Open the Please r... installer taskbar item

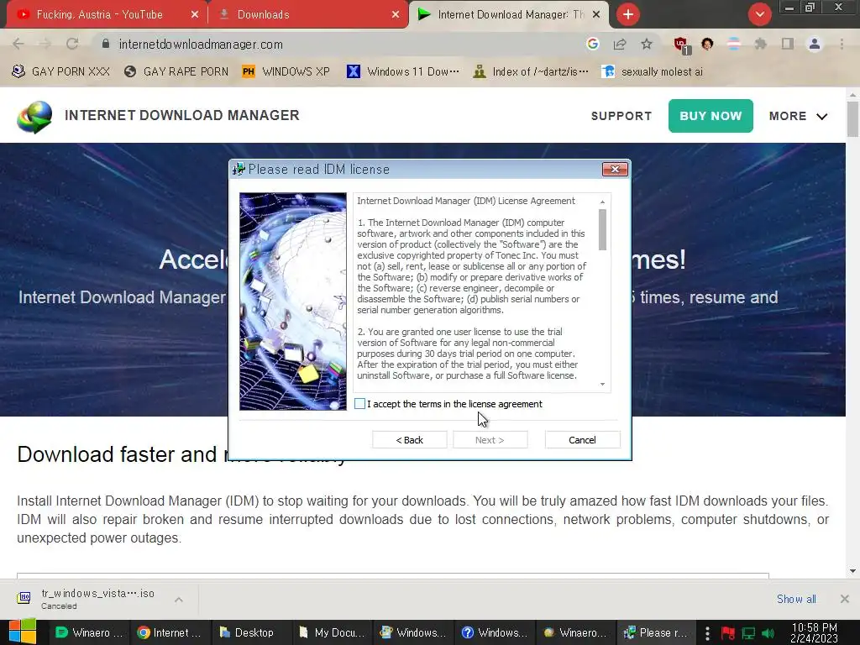[x=657, y=633]
